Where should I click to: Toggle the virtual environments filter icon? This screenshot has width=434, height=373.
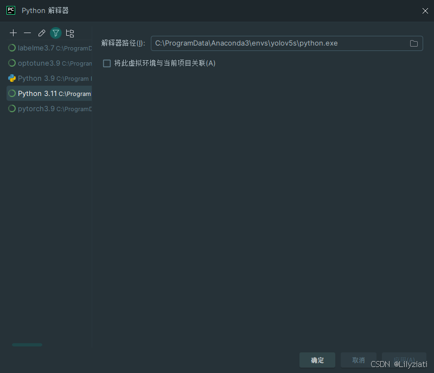pyautogui.click(x=56, y=33)
